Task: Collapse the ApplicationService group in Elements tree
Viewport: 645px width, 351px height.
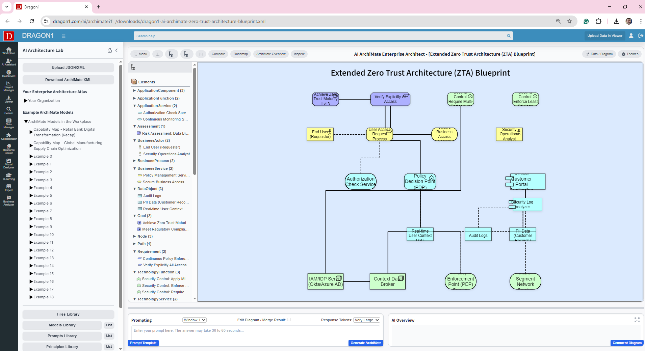Action: (x=134, y=105)
